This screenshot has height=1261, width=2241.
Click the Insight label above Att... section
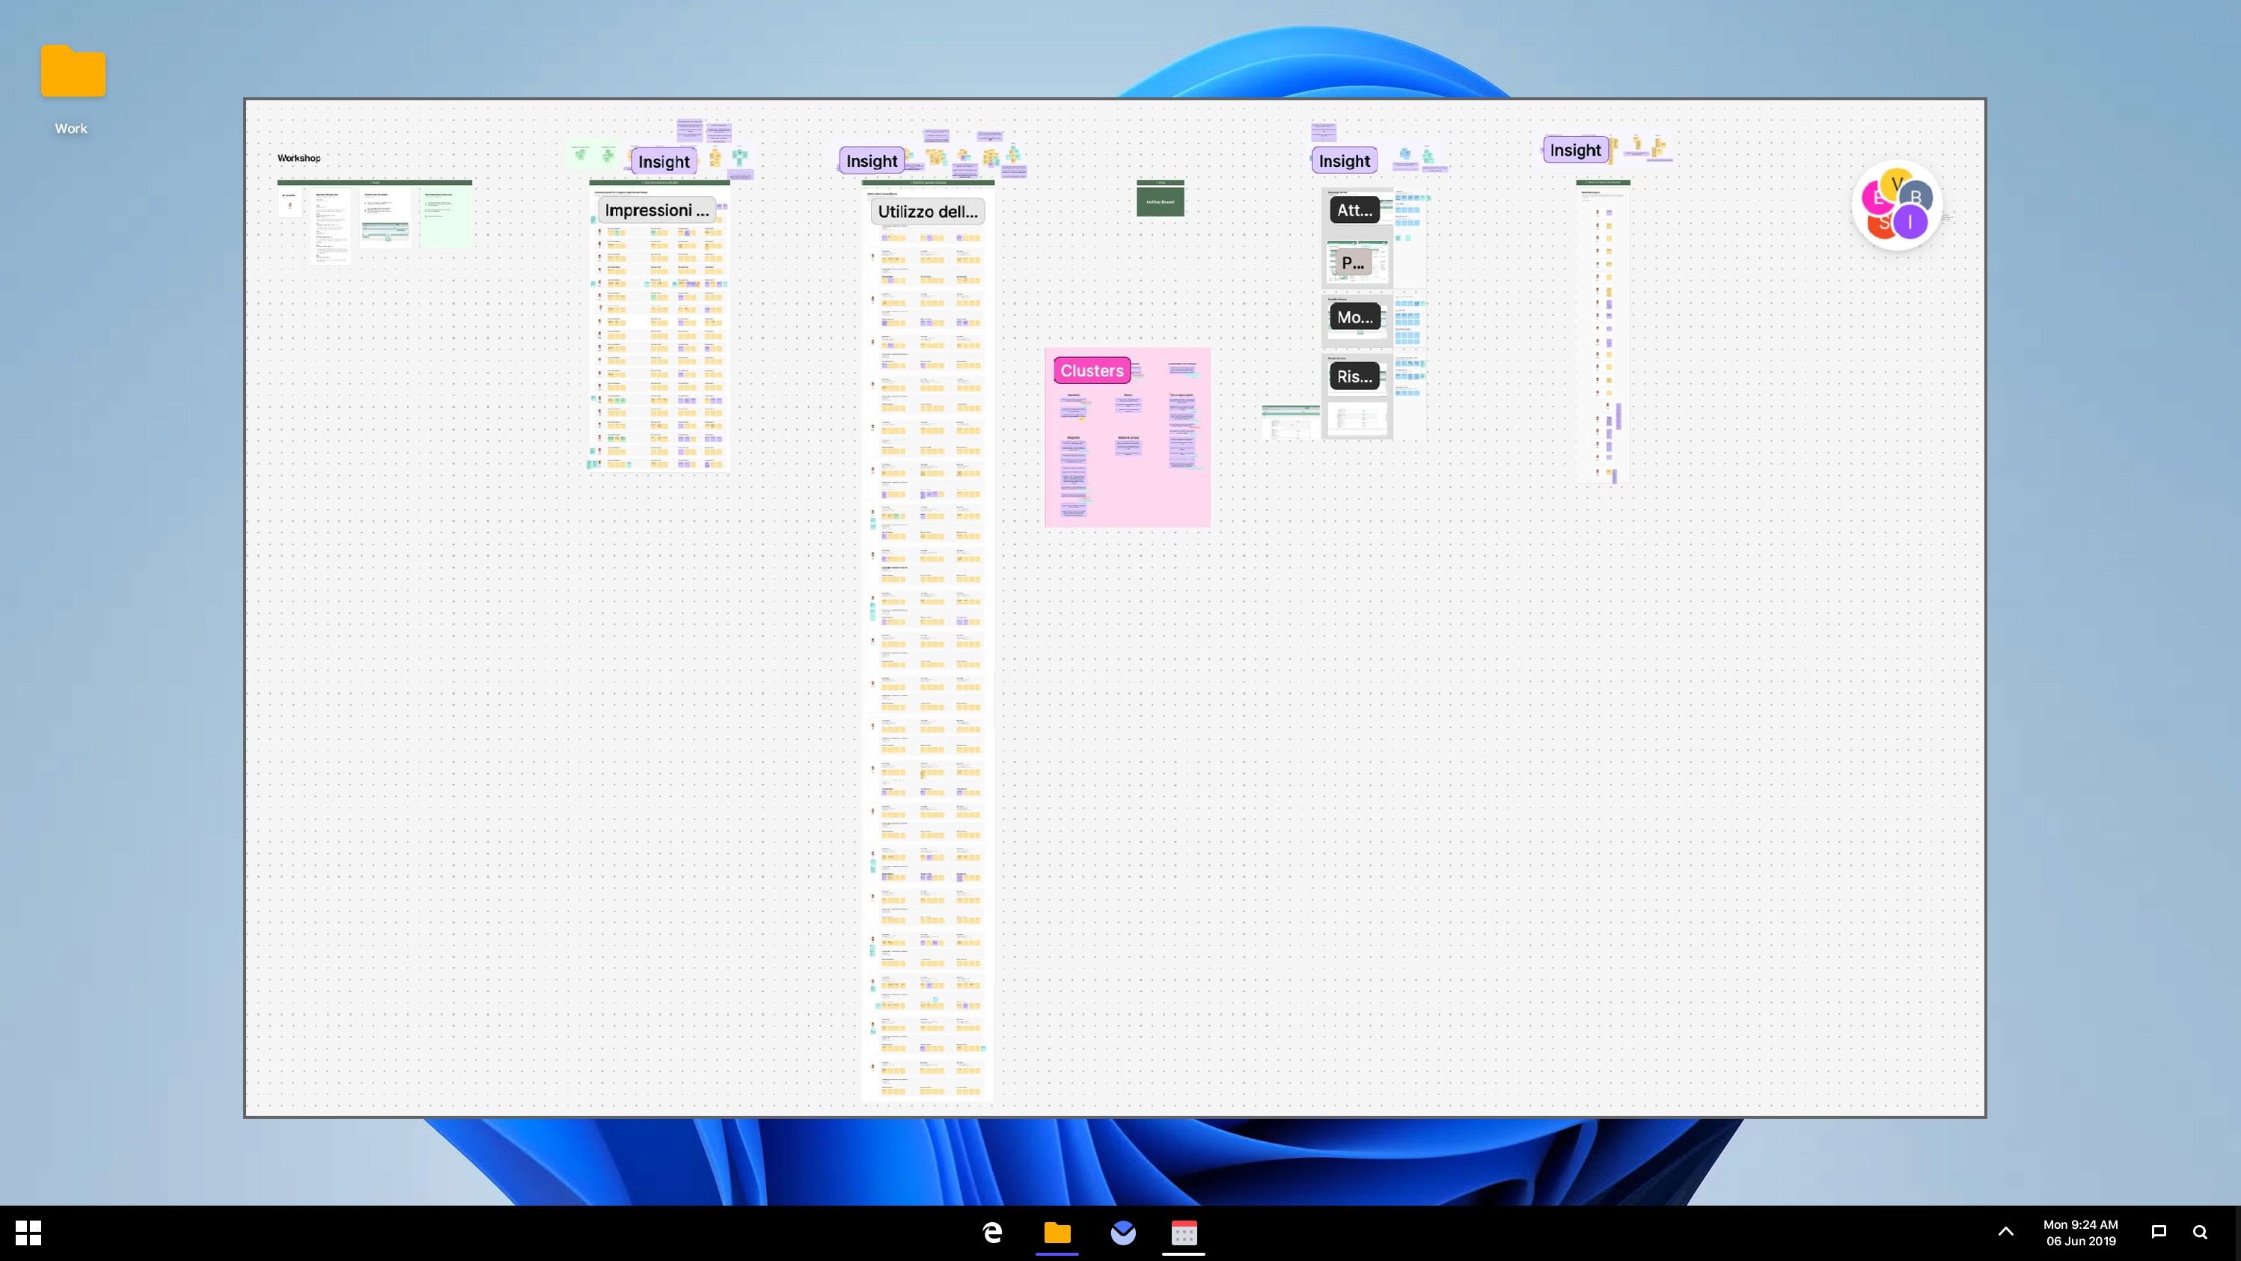pyautogui.click(x=1344, y=160)
